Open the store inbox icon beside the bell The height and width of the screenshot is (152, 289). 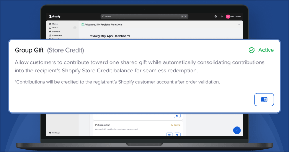[216, 17]
